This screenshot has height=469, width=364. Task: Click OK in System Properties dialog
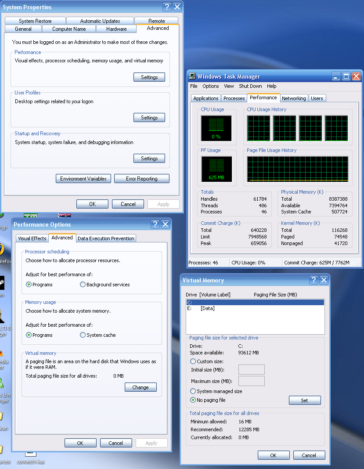click(92, 204)
